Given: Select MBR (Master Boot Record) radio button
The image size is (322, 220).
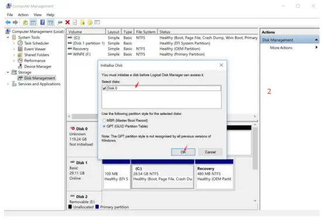Looking at the screenshot, I should point(104,120).
